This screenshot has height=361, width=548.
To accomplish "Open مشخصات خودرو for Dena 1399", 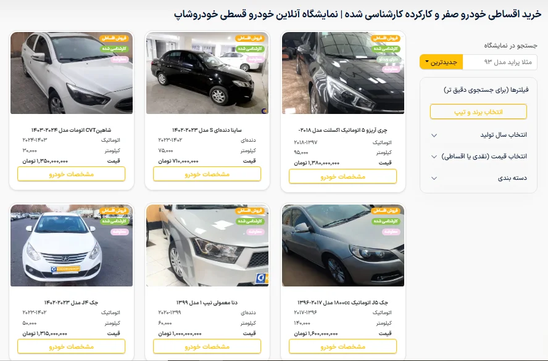I will [207, 347].
